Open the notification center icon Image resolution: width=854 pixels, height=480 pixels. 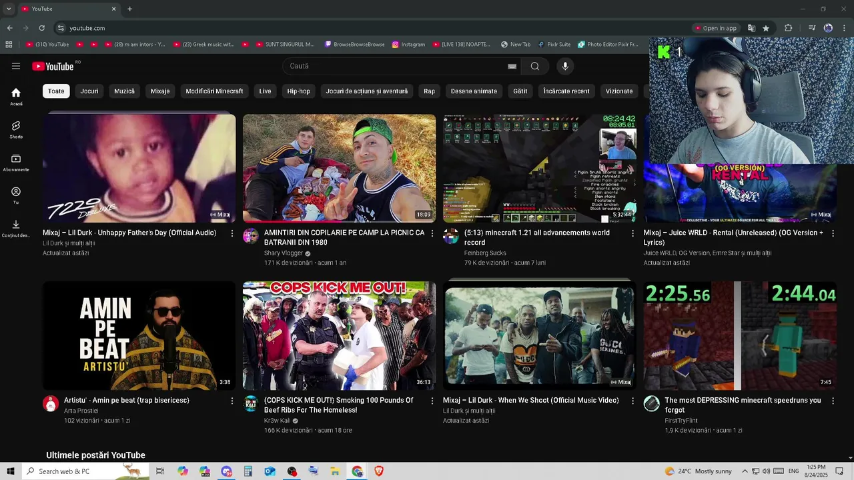point(839,471)
